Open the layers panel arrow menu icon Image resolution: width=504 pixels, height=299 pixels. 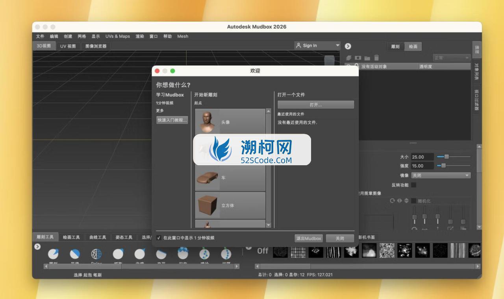pos(348,46)
